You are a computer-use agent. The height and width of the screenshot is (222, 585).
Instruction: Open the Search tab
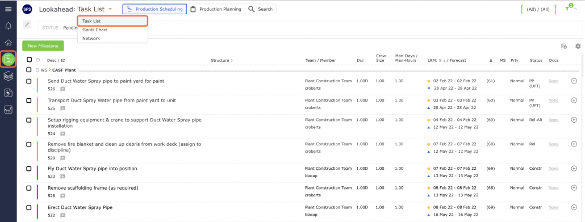coord(261,9)
